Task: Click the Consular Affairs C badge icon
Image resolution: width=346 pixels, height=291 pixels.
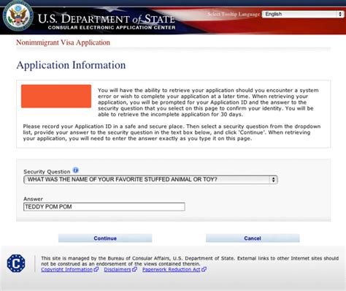Action: pos(16,263)
